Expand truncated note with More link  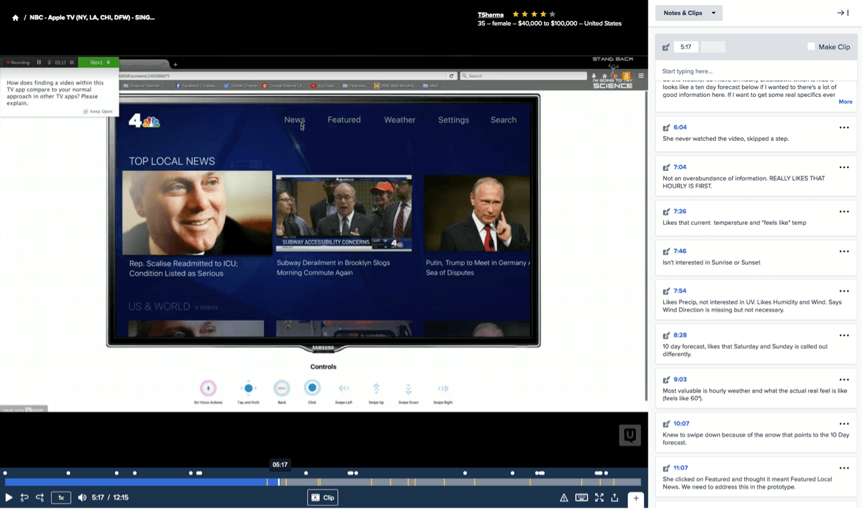pos(845,102)
